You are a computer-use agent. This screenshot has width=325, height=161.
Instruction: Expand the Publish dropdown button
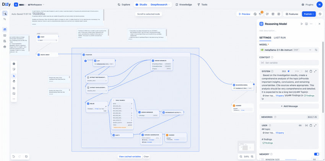pyautogui.click(x=309, y=14)
